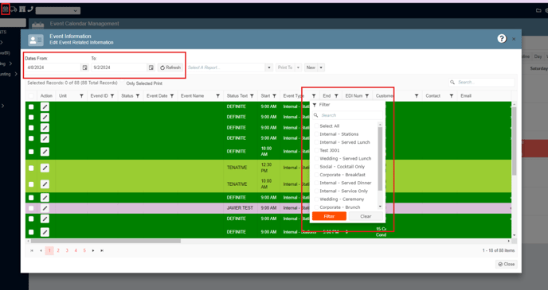Click the To date field showing 9/2/2024
548x290 pixels.
tap(119, 68)
